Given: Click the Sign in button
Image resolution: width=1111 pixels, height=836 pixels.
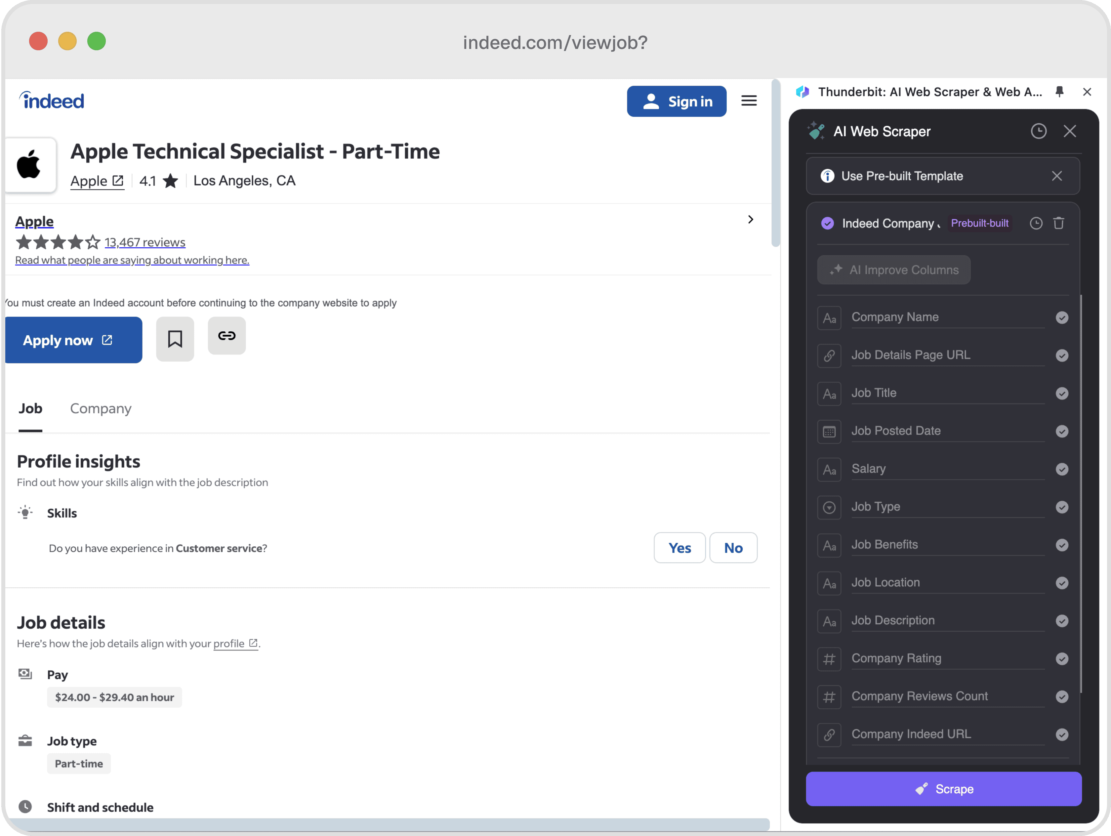Looking at the screenshot, I should (677, 102).
